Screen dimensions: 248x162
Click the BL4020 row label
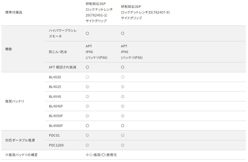(x=55, y=77)
